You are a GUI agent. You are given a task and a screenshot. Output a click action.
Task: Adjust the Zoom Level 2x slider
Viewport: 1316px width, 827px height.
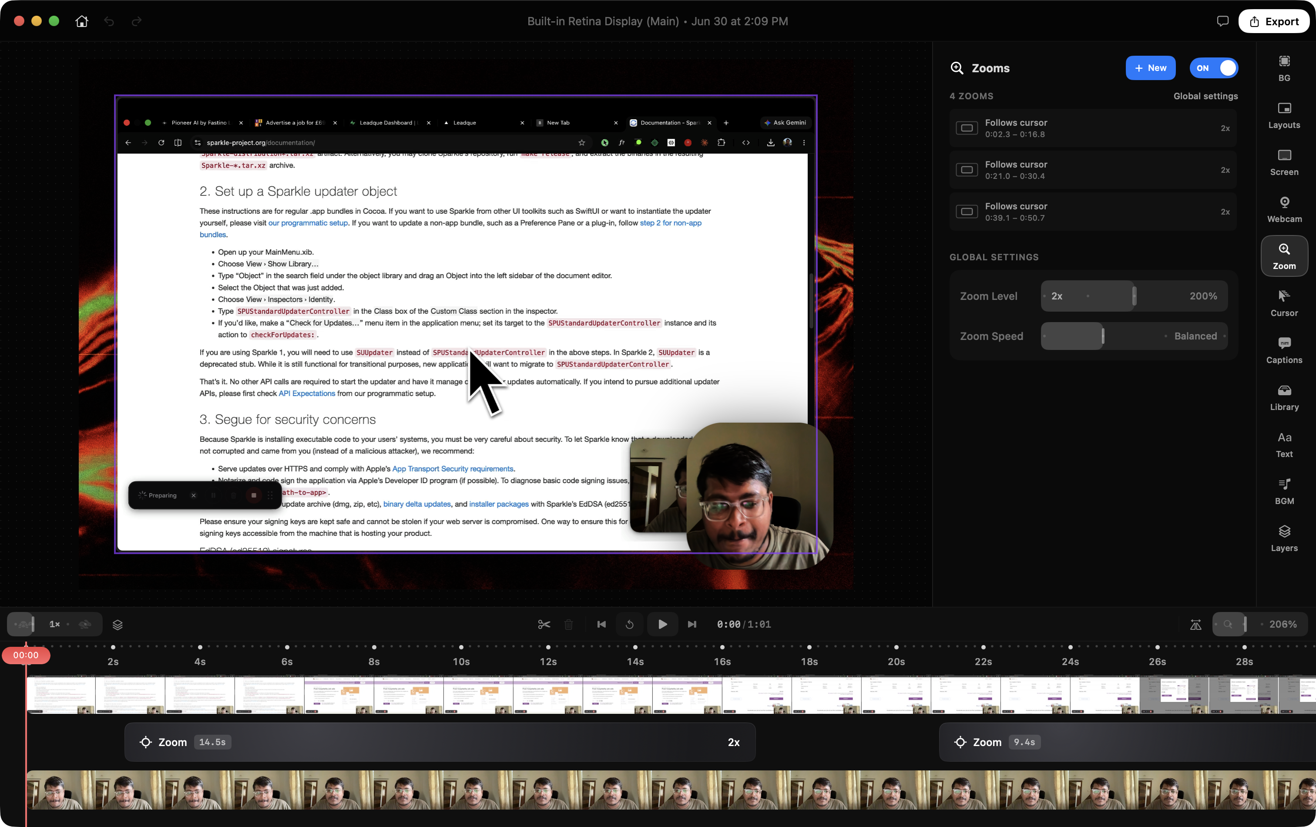pos(1134,296)
